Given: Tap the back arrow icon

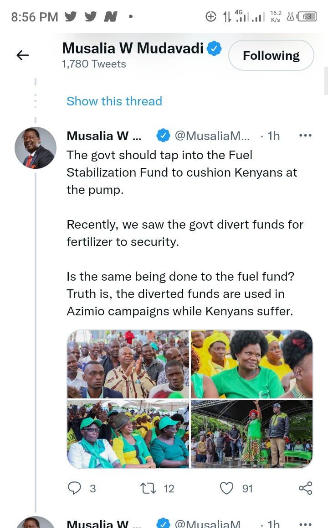Looking at the screenshot, I should click(23, 56).
